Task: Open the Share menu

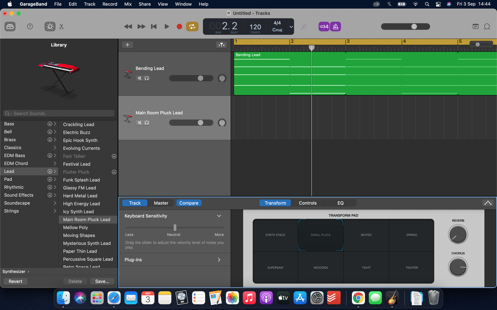Action: click(x=145, y=4)
